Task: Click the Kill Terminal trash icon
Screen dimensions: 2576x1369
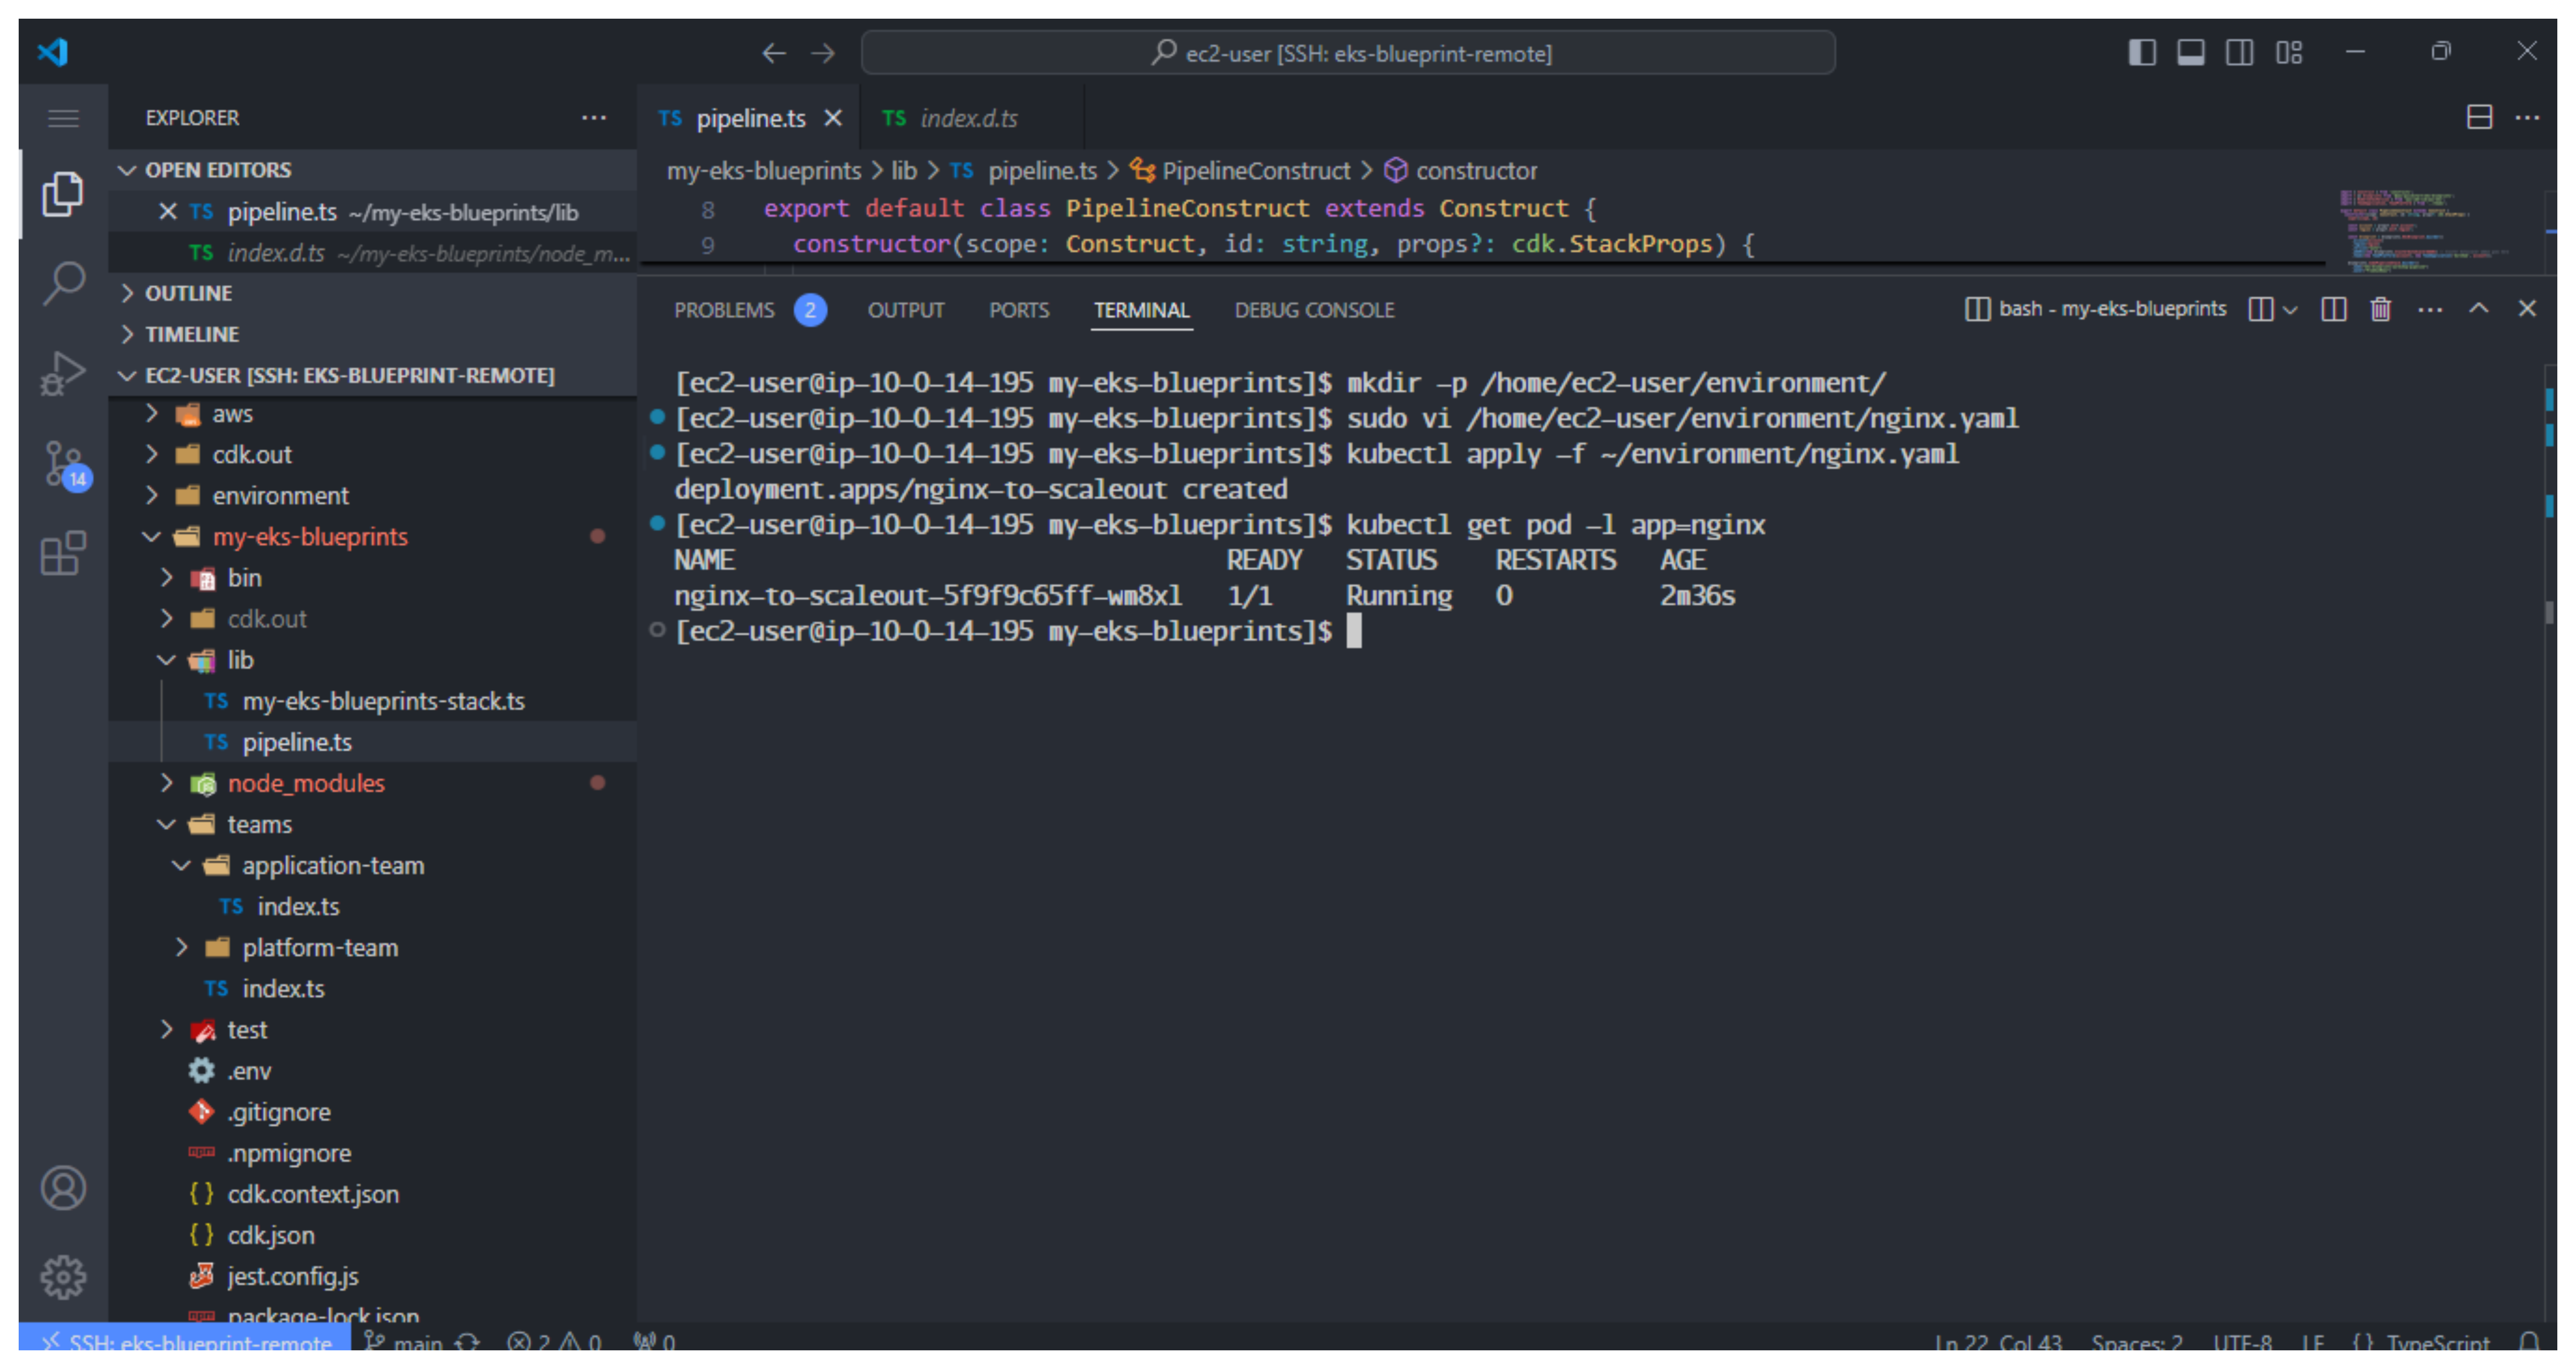Action: (x=2380, y=309)
